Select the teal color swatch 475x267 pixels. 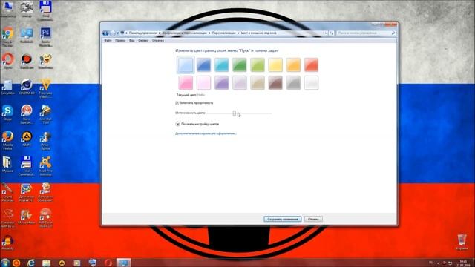pos(221,65)
